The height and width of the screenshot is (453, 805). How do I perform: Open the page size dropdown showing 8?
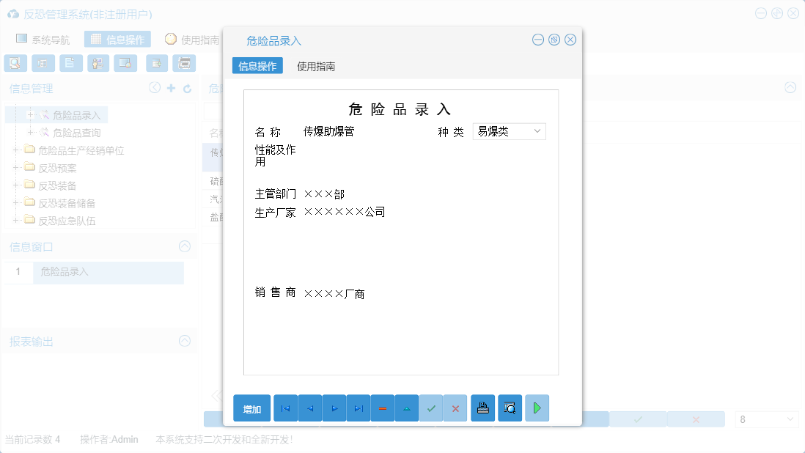click(767, 419)
